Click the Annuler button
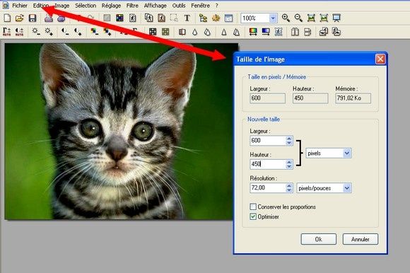The image size is (410, 273). coord(361,239)
